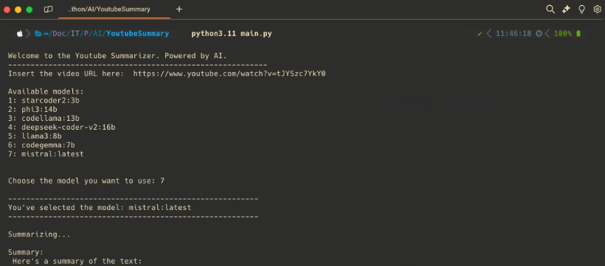
Task: Click the YoutubeSummary path segment
Action: coord(137,34)
